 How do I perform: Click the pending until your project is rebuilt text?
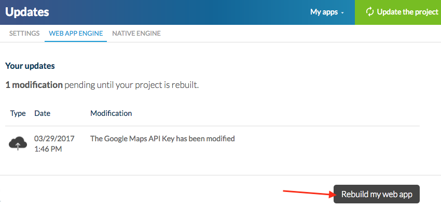pos(131,84)
